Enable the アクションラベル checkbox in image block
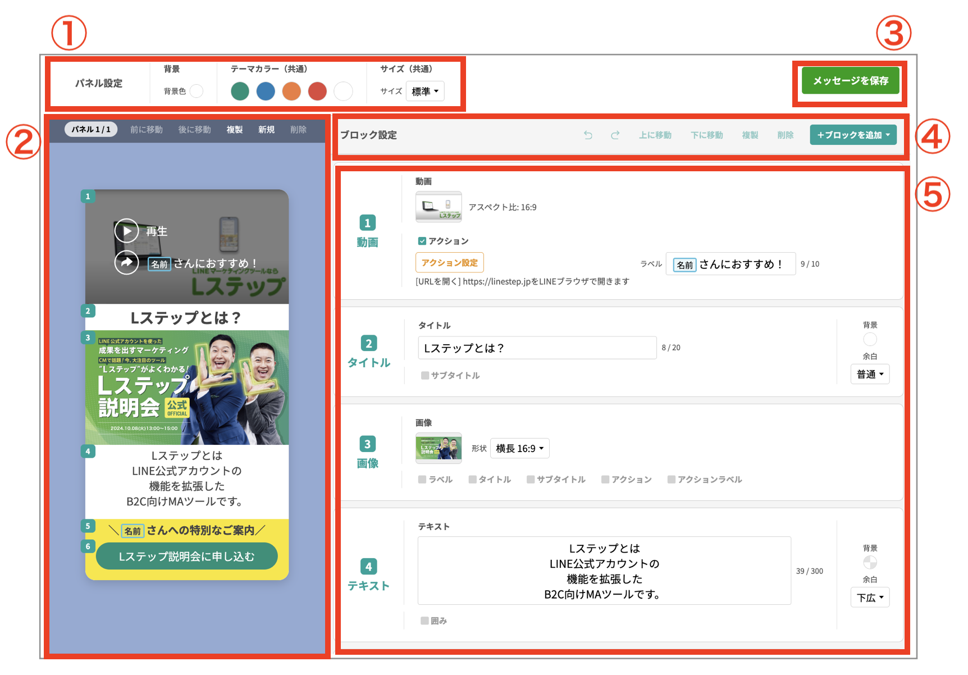Viewport: 968px width, 675px height. [672, 479]
